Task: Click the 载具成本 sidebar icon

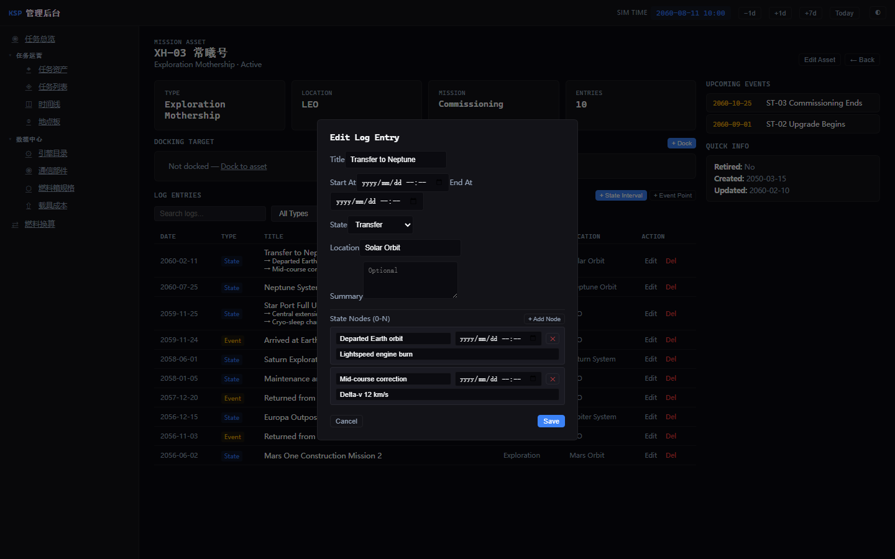Action: [x=29, y=206]
